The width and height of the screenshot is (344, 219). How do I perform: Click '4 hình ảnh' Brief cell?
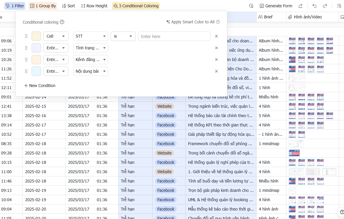pyautogui.click(x=271, y=209)
